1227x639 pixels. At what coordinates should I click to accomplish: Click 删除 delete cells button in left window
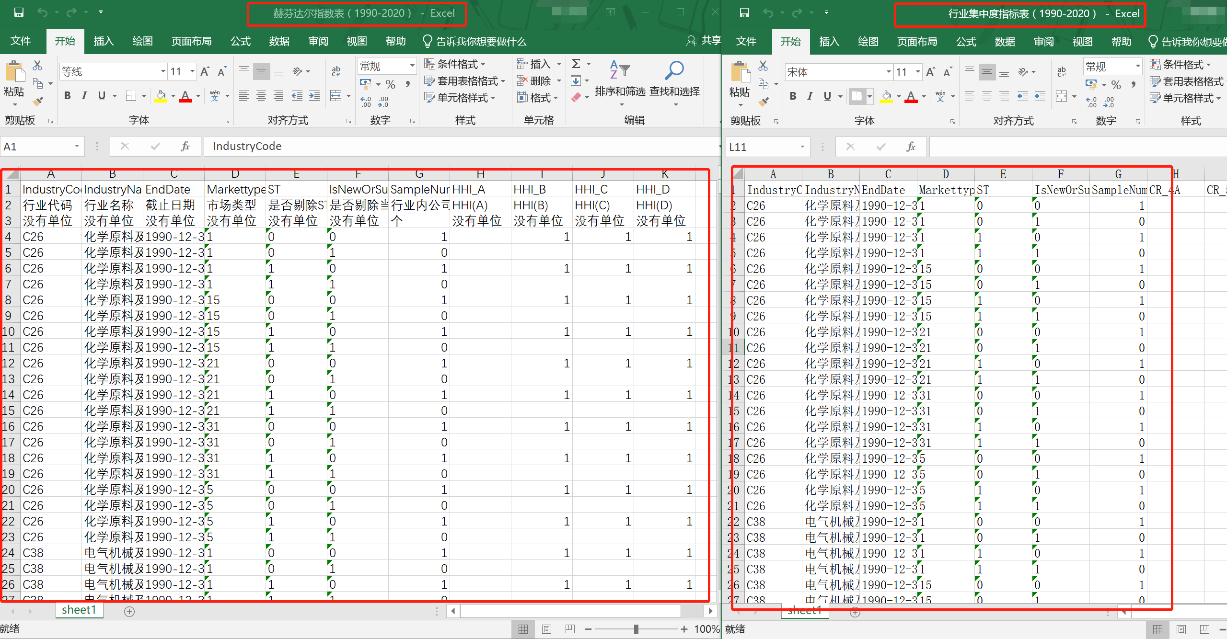(x=534, y=81)
